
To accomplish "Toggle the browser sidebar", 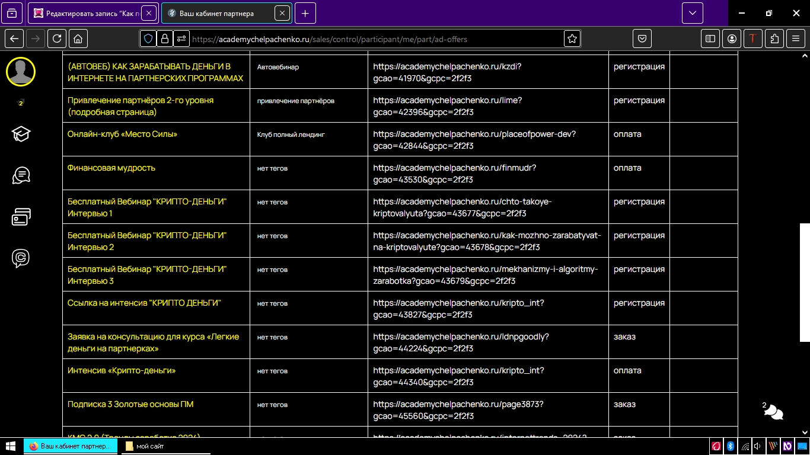I will tap(710, 39).
